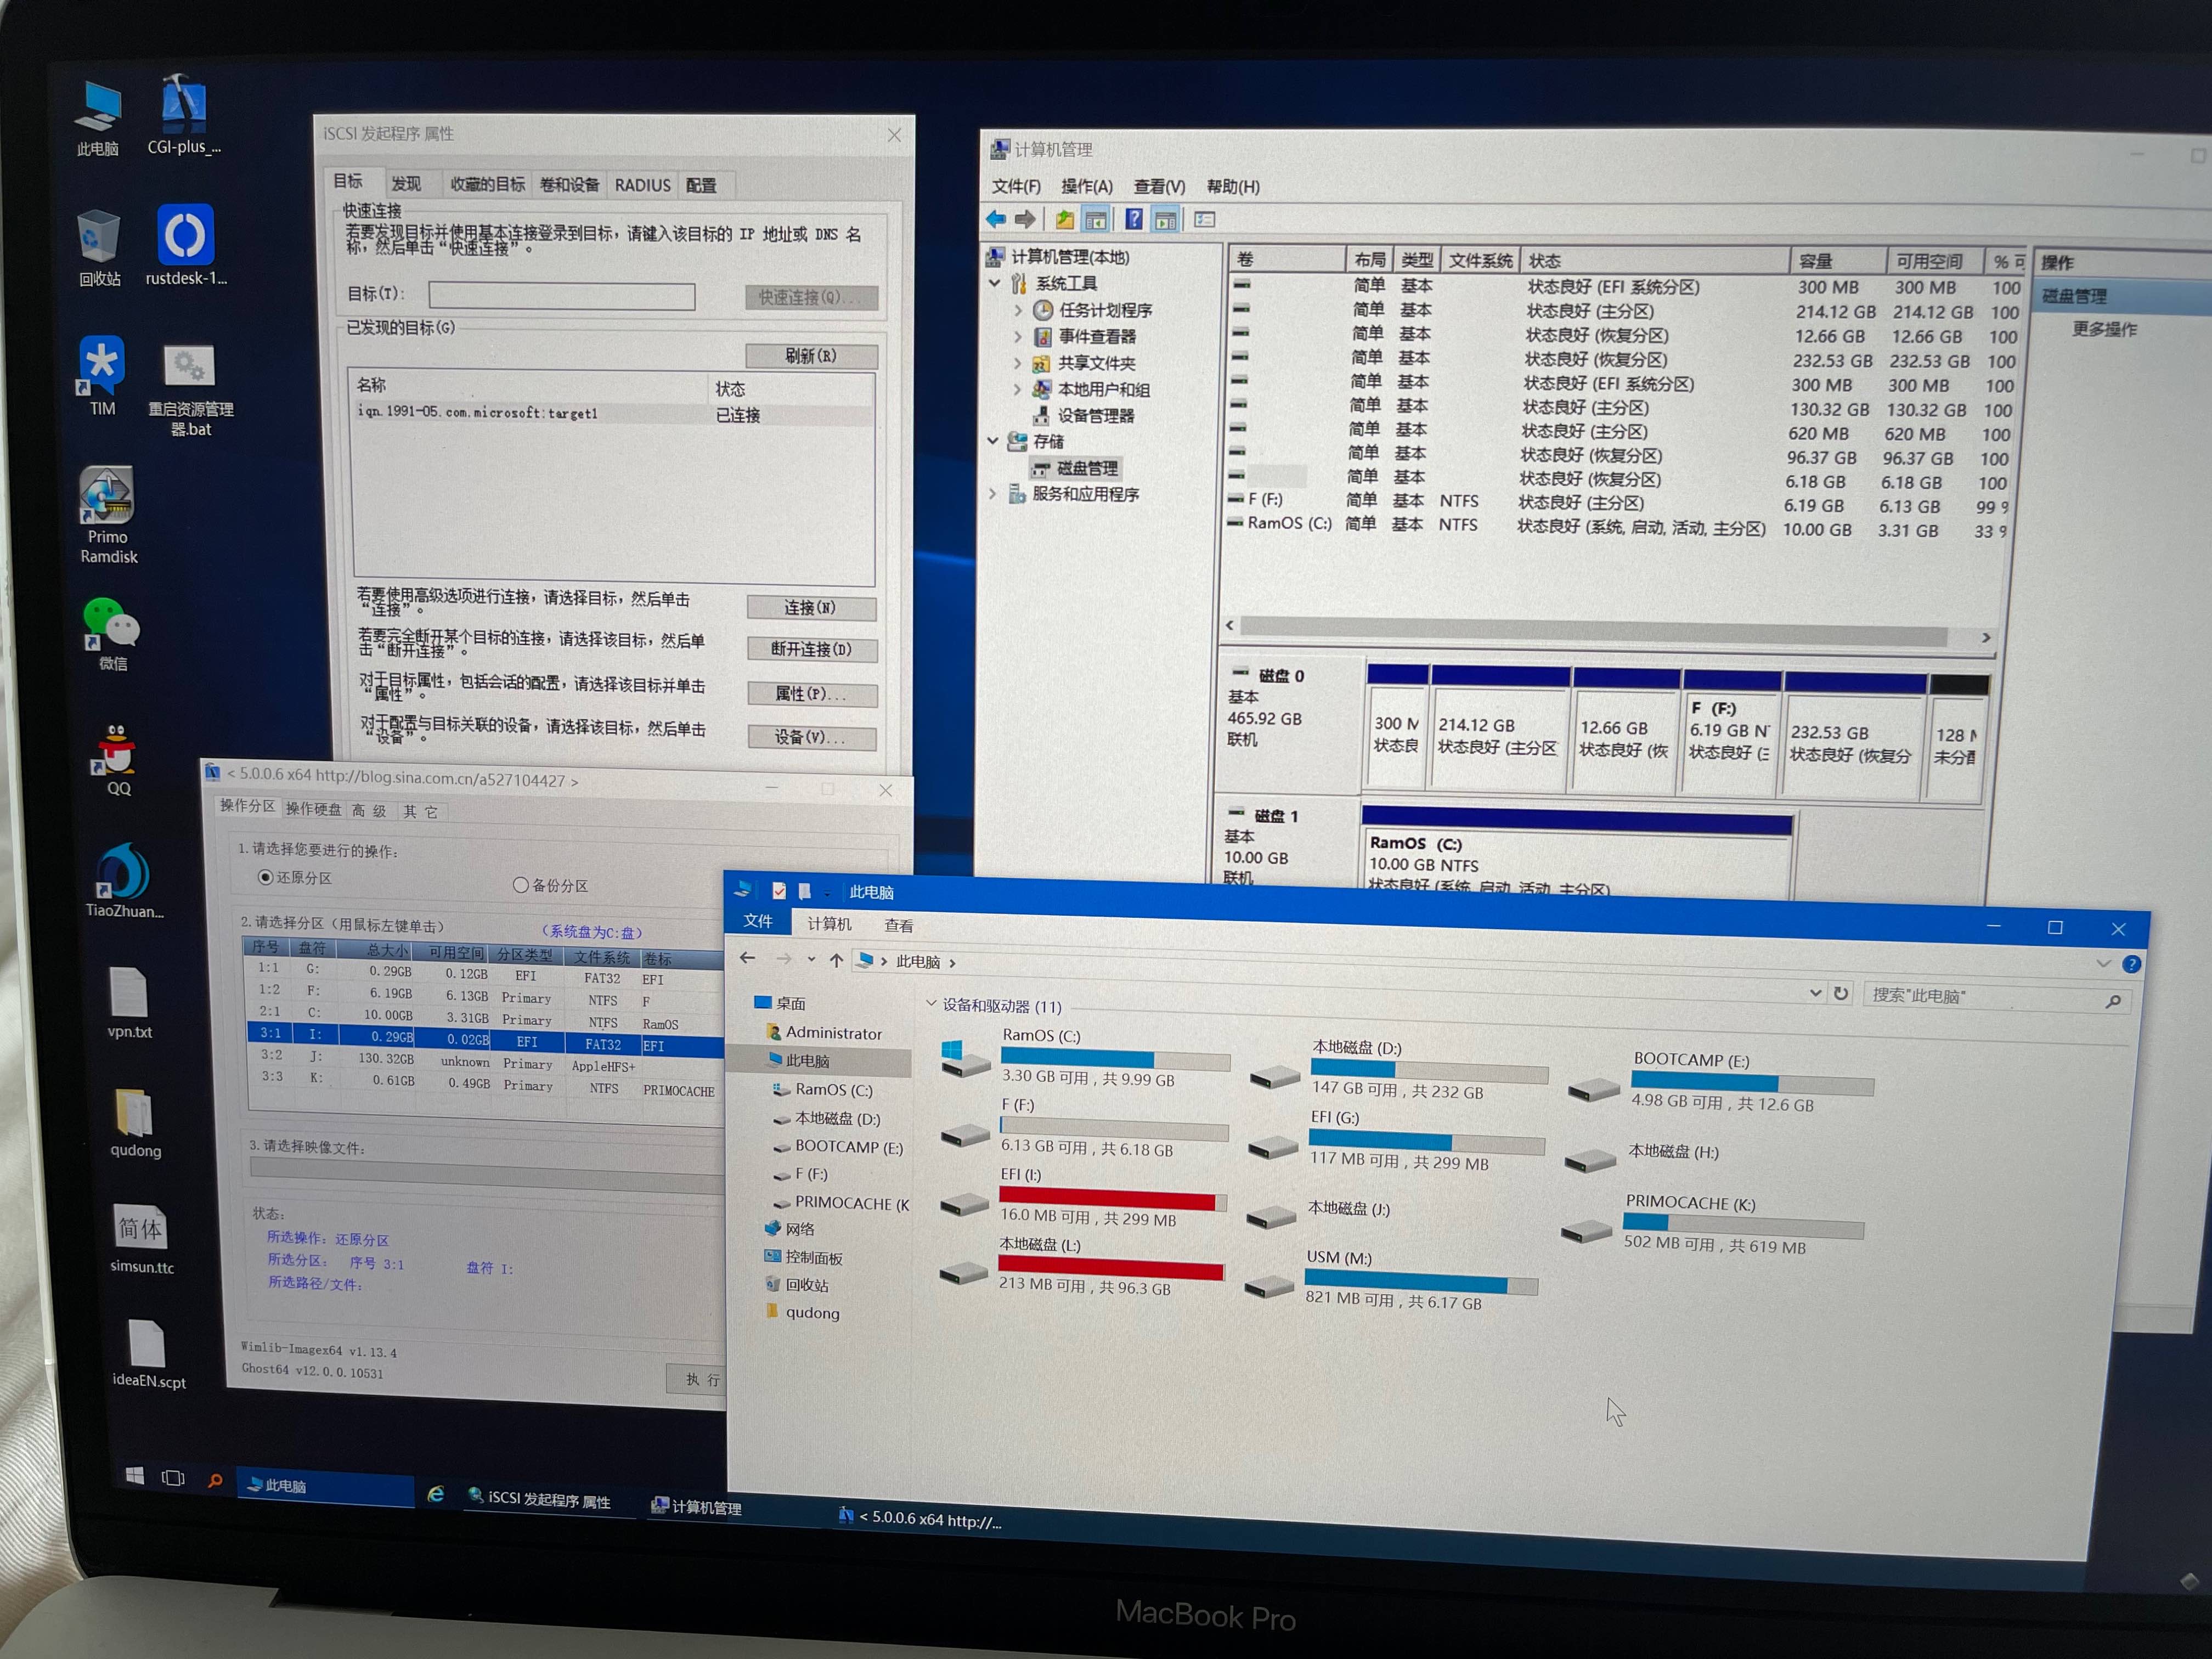Viewport: 2212px width, 1659px height.
Task: Click the 设备(V)... button
Action: [812, 737]
